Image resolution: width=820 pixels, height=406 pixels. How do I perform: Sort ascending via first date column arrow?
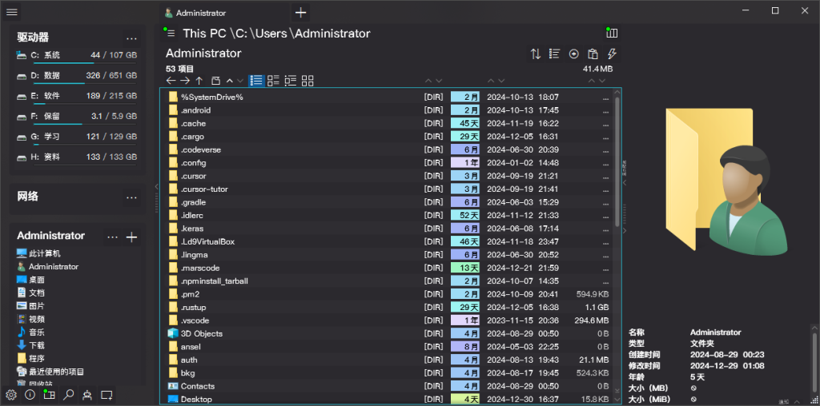click(x=491, y=81)
